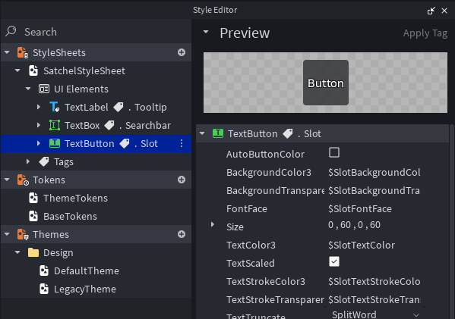Viewport: 455px width, 319px height.
Task: Add a new Theme with plus icon
Action: 182,234
